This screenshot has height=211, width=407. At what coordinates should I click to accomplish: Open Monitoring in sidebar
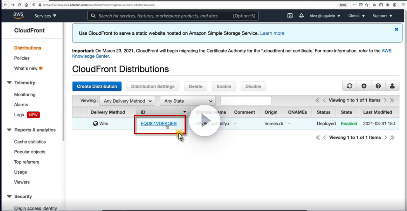coord(25,94)
